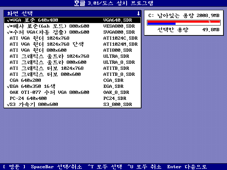Click file name ATITB_8.SDR
Image resolution: width=227 pixels, height=170 pixels.
click(119, 74)
